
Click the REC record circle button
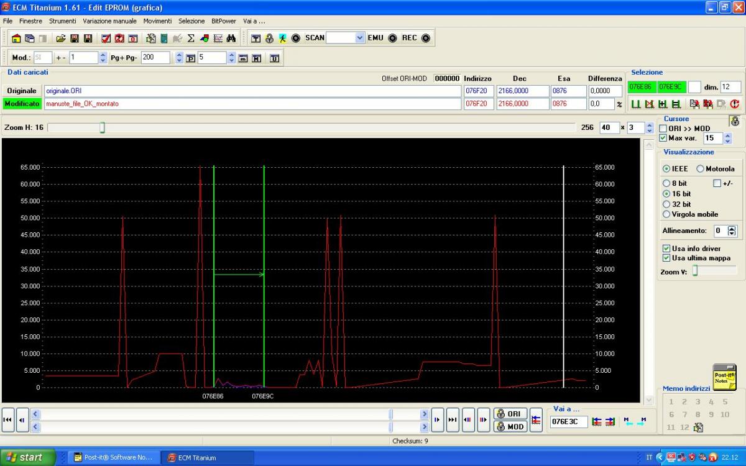click(426, 38)
